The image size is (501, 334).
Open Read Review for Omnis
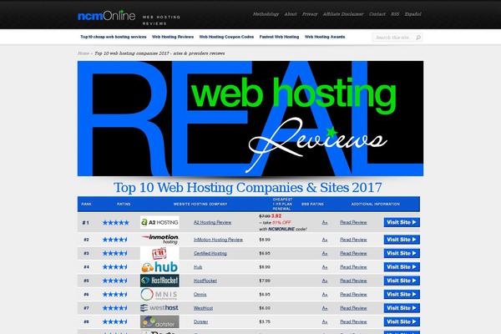[x=353, y=295]
